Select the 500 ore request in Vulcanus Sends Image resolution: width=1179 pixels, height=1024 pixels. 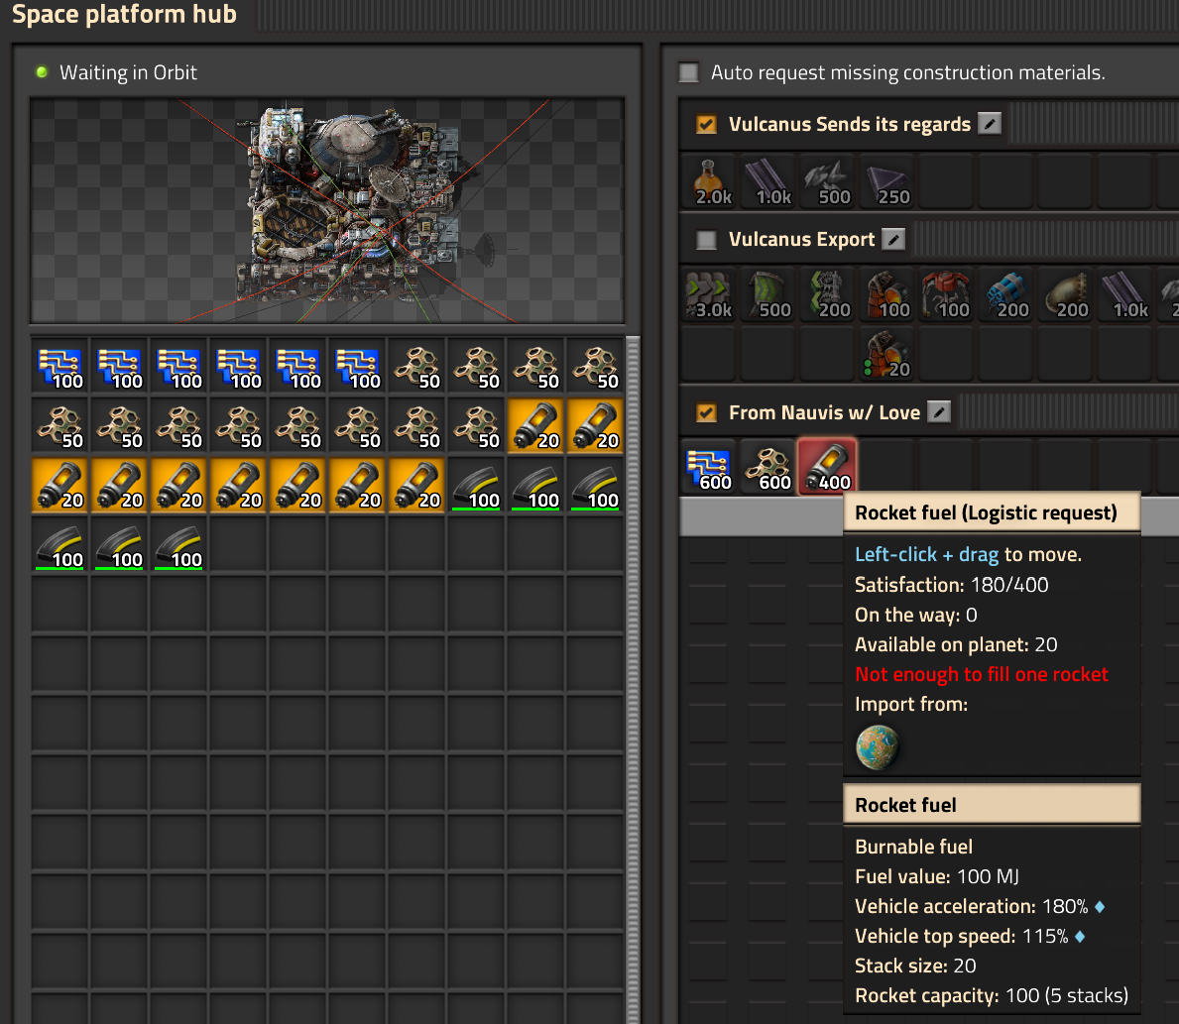827,182
